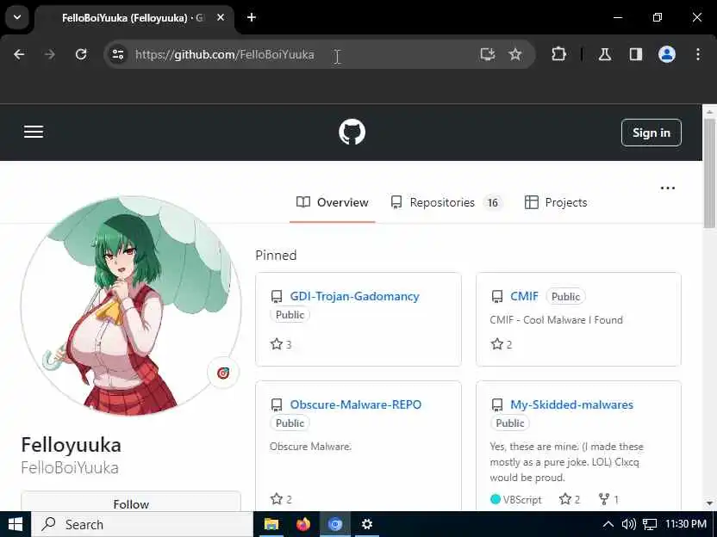Switch to the Overview tab
Screen dimensions: 717x537
pyautogui.click(x=333, y=202)
